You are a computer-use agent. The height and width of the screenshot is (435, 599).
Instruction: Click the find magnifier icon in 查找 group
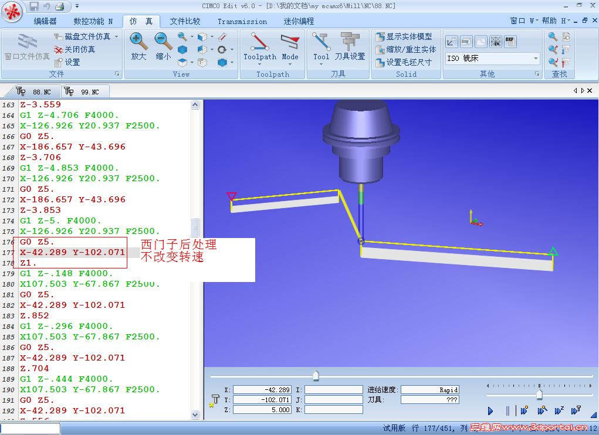coord(553,36)
